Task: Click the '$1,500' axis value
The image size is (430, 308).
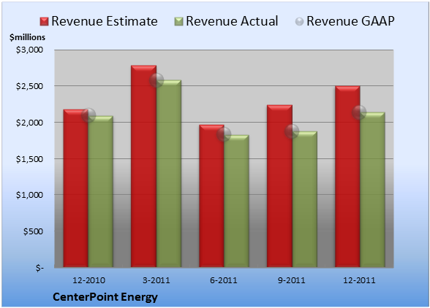Action: coord(29,159)
